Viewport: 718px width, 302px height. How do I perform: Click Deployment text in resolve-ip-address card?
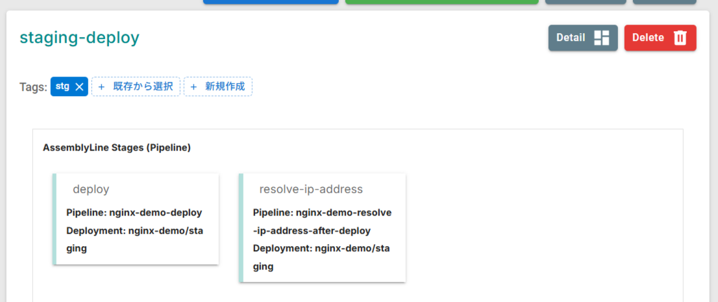tap(321, 257)
